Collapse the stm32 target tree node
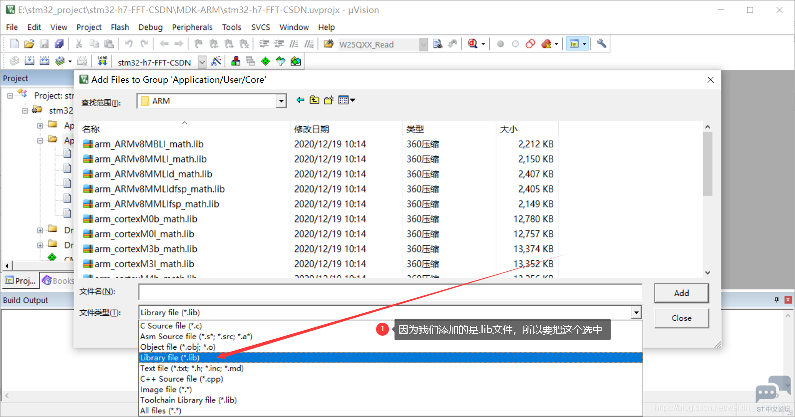This screenshot has height=417, width=795. click(25, 110)
